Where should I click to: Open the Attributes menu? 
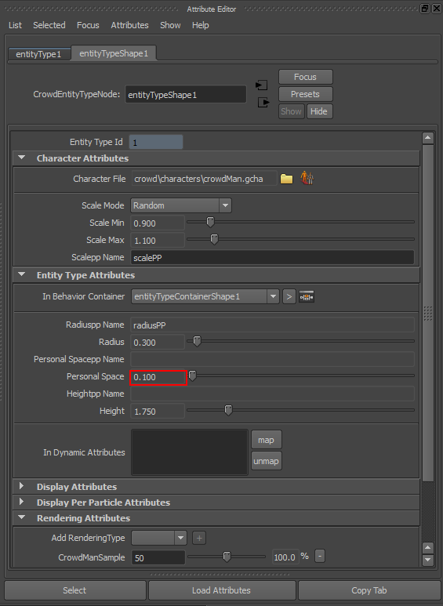[x=129, y=25]
